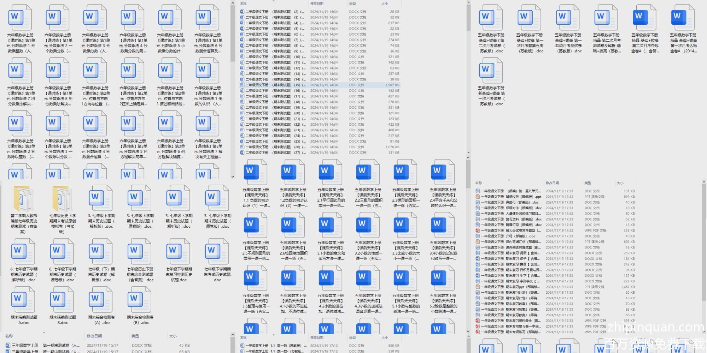Sort 二年级语文下册 list by 修改日期 column
The image size is (707, 353).
click(317, 4)
